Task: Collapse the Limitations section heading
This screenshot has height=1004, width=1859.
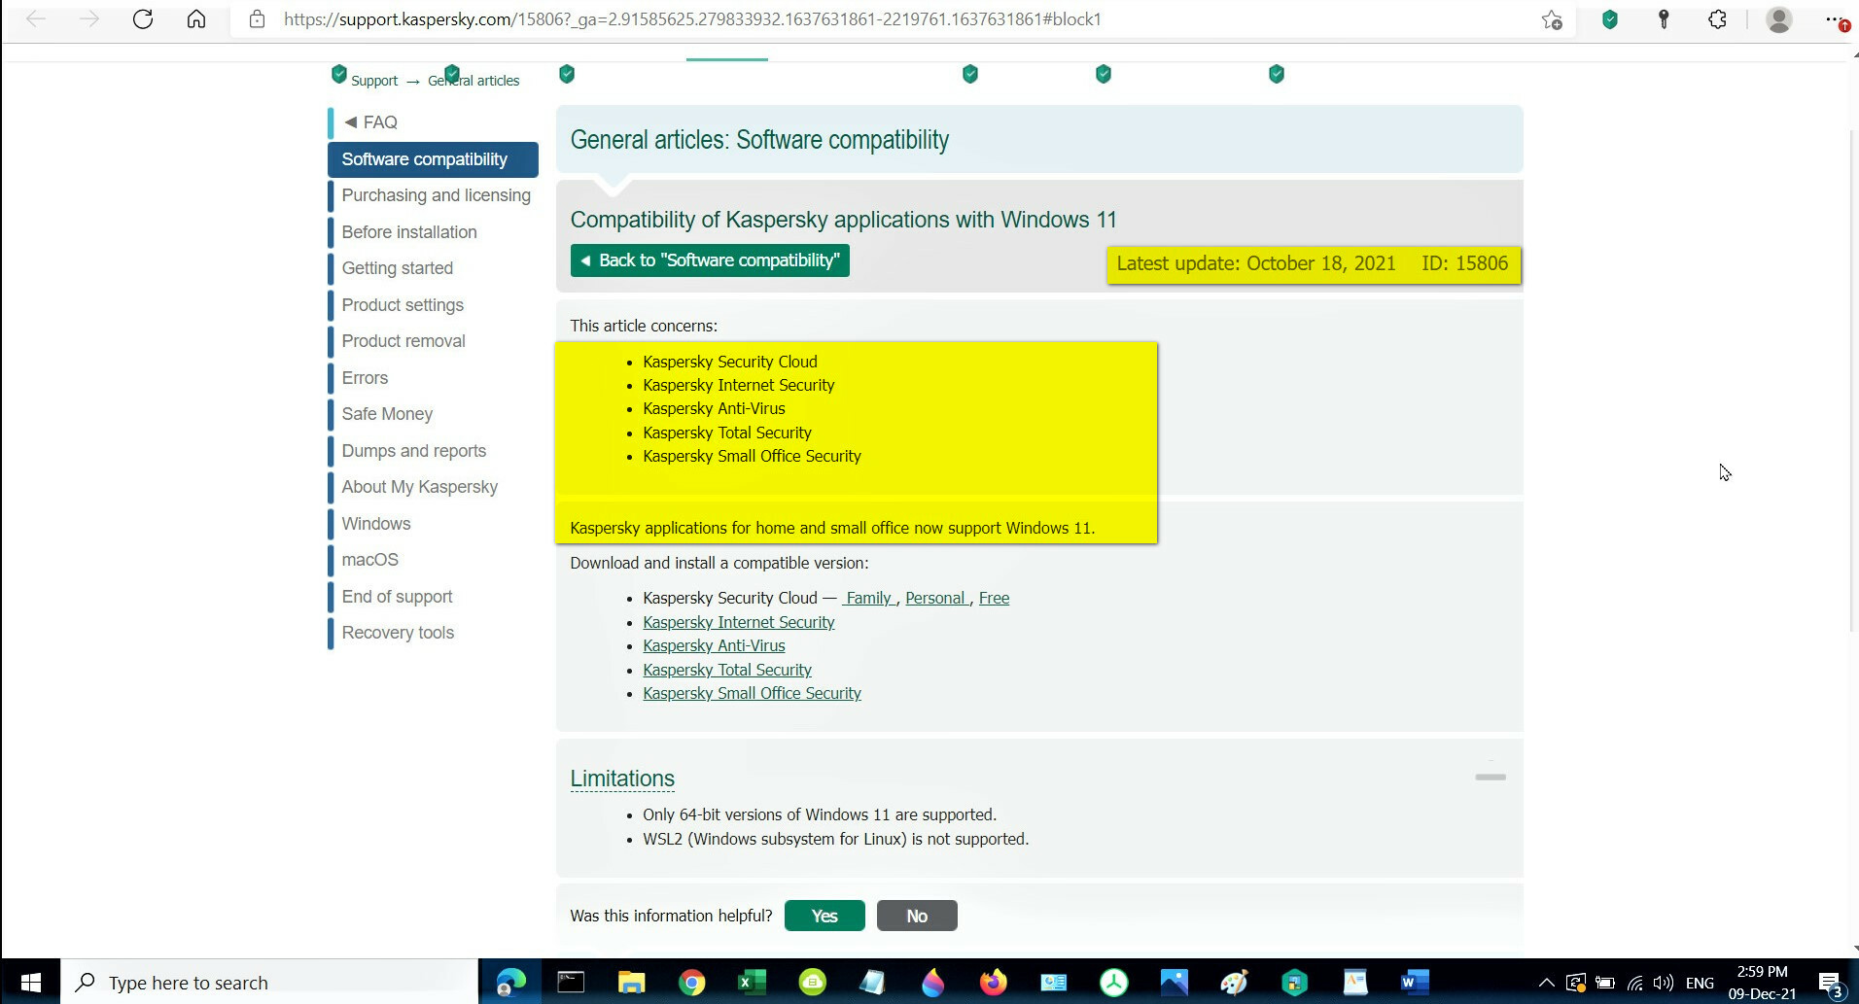Action: pos(622,779)
